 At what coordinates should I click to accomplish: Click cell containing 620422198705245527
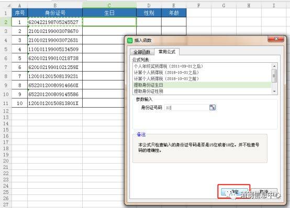55,22
